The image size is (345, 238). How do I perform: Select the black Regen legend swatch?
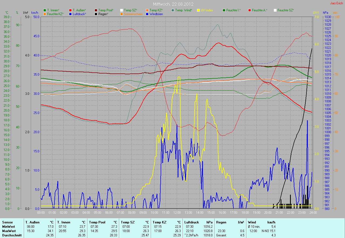pos(96,14)
